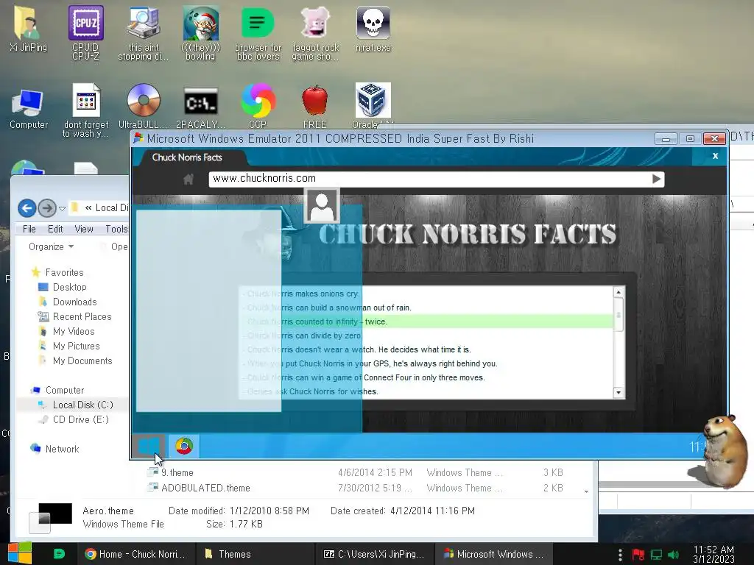The image size is (754, 565).
Task: Click the go arrow beside the URL field
Action: pyautogui.click(x=656, y=180)
